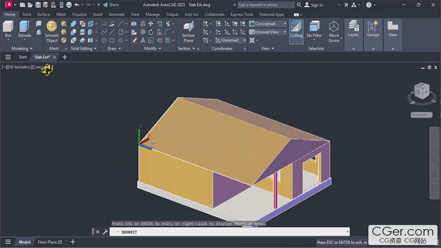The image size is (441, 248).
Task: Click the ViewCube
Action: coord(422,91)
